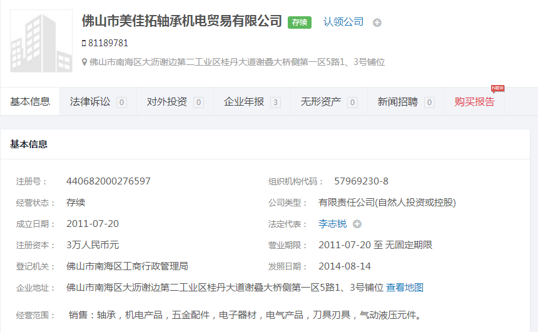This screenshot has width=538, height=332.
Task: Click the plus icon beside 认领公司
Action: pyautogui.click(x=377, y=23)
